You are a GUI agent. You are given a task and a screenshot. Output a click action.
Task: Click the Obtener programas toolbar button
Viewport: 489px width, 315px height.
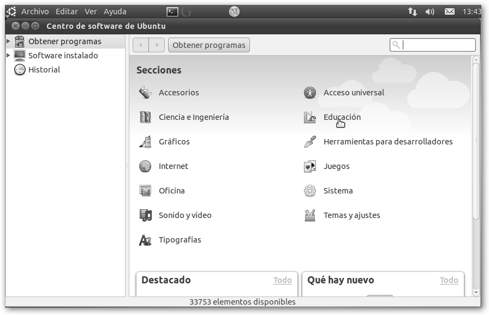tap(208, 45)
